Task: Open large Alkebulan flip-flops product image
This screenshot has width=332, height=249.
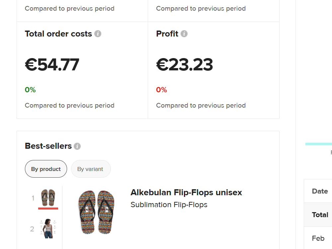Action: pos(96,212)
